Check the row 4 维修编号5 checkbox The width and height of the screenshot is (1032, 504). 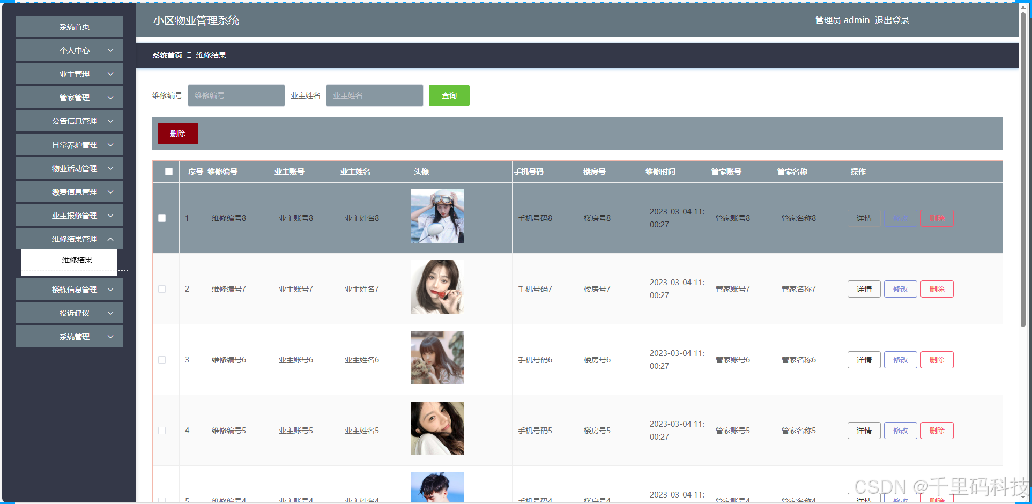pyautogui.click(x=162, y=431)
